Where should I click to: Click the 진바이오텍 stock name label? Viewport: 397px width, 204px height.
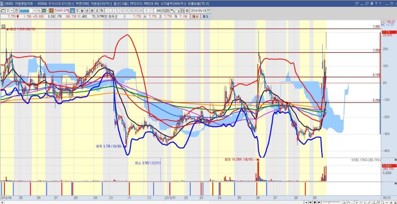(61, 11)
